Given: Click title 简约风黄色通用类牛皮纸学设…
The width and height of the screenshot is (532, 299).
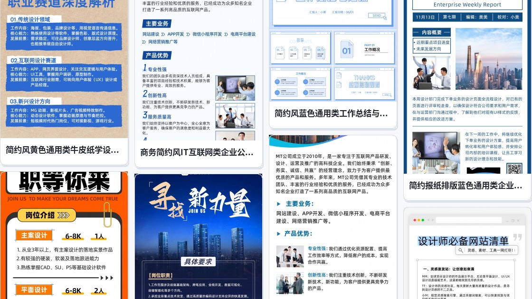Looking at the screenshot, I should 62,150.
